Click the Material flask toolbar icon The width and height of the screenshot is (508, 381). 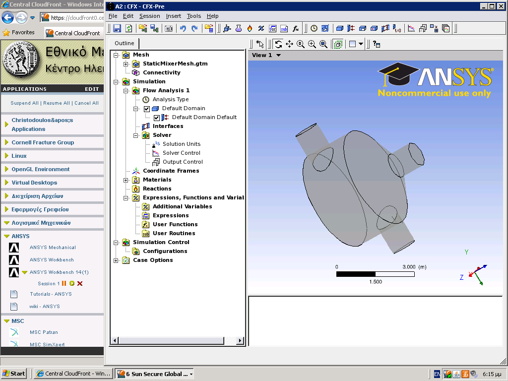point(239,29)
